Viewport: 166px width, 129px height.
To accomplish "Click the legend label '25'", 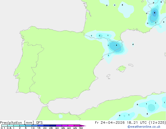I will click(x=51, y=128).
